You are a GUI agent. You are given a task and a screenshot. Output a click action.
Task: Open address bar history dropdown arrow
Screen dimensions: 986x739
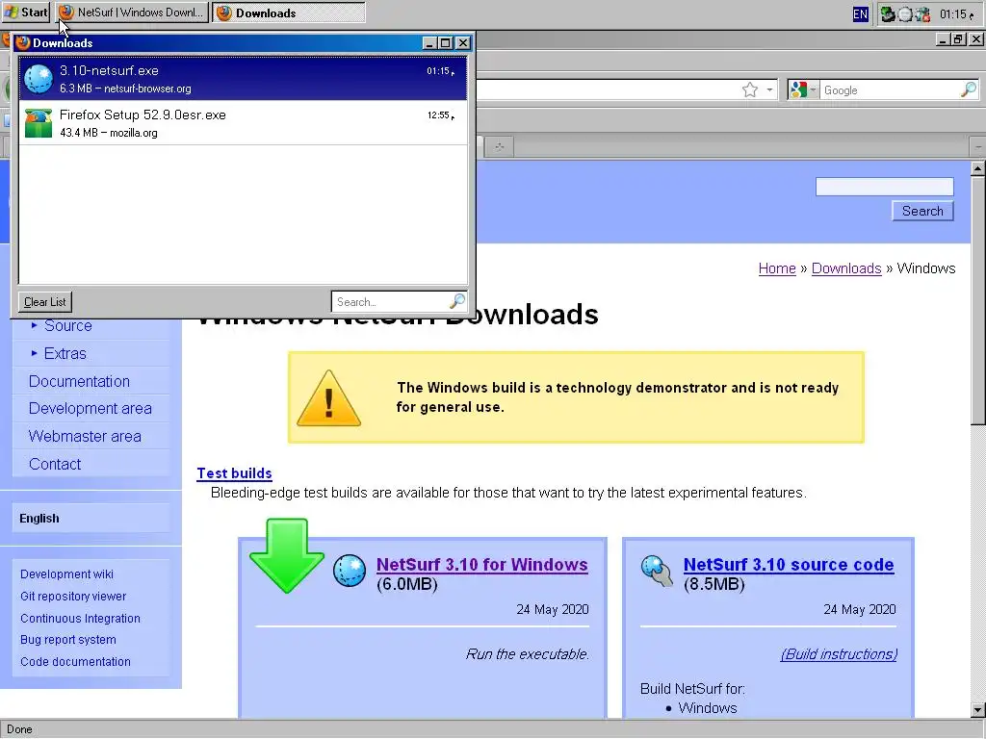pos(769,89)
